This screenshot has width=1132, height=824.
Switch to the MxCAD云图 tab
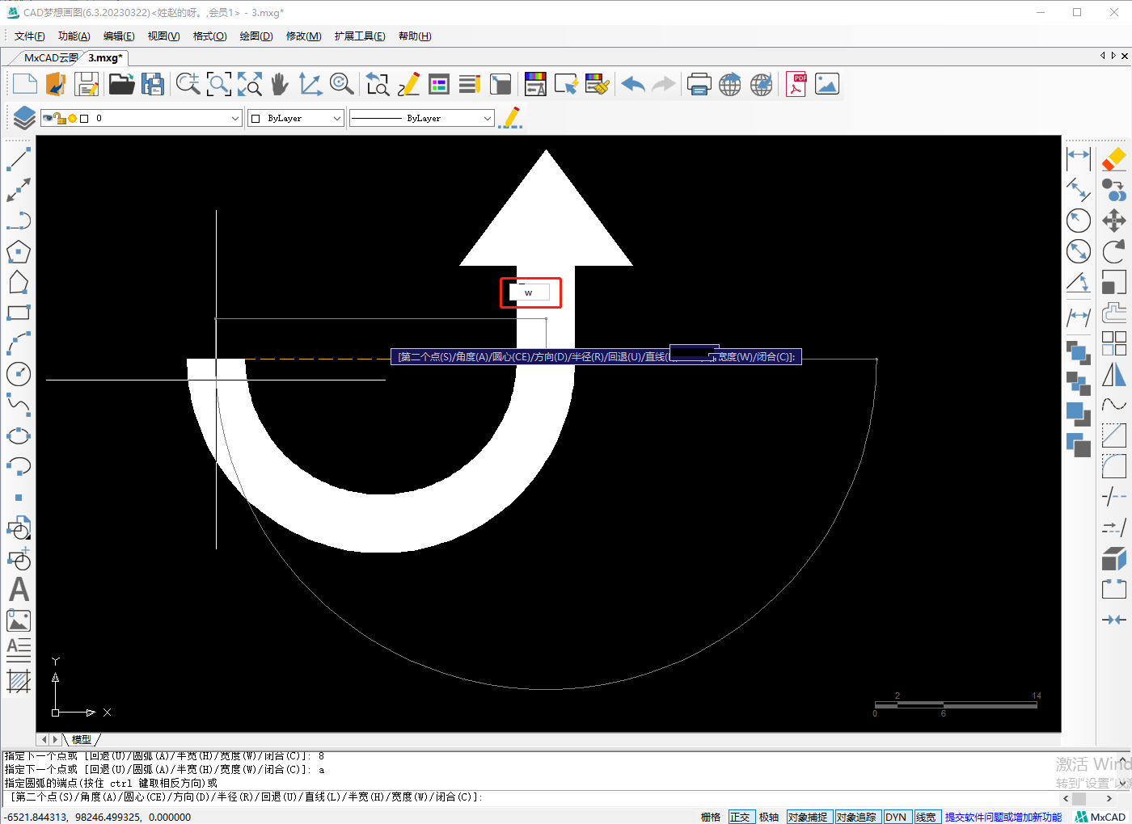50,58
